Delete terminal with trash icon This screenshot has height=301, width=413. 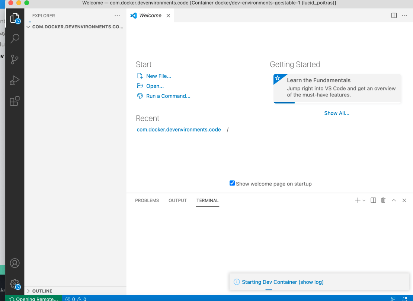(x=383, y=200)
